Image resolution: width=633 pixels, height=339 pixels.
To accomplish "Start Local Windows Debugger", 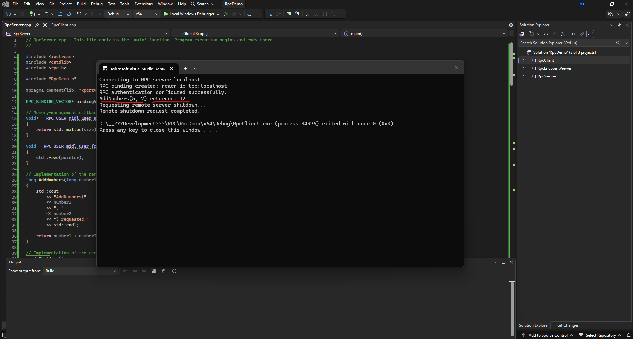I will click(x=189, y=14).
